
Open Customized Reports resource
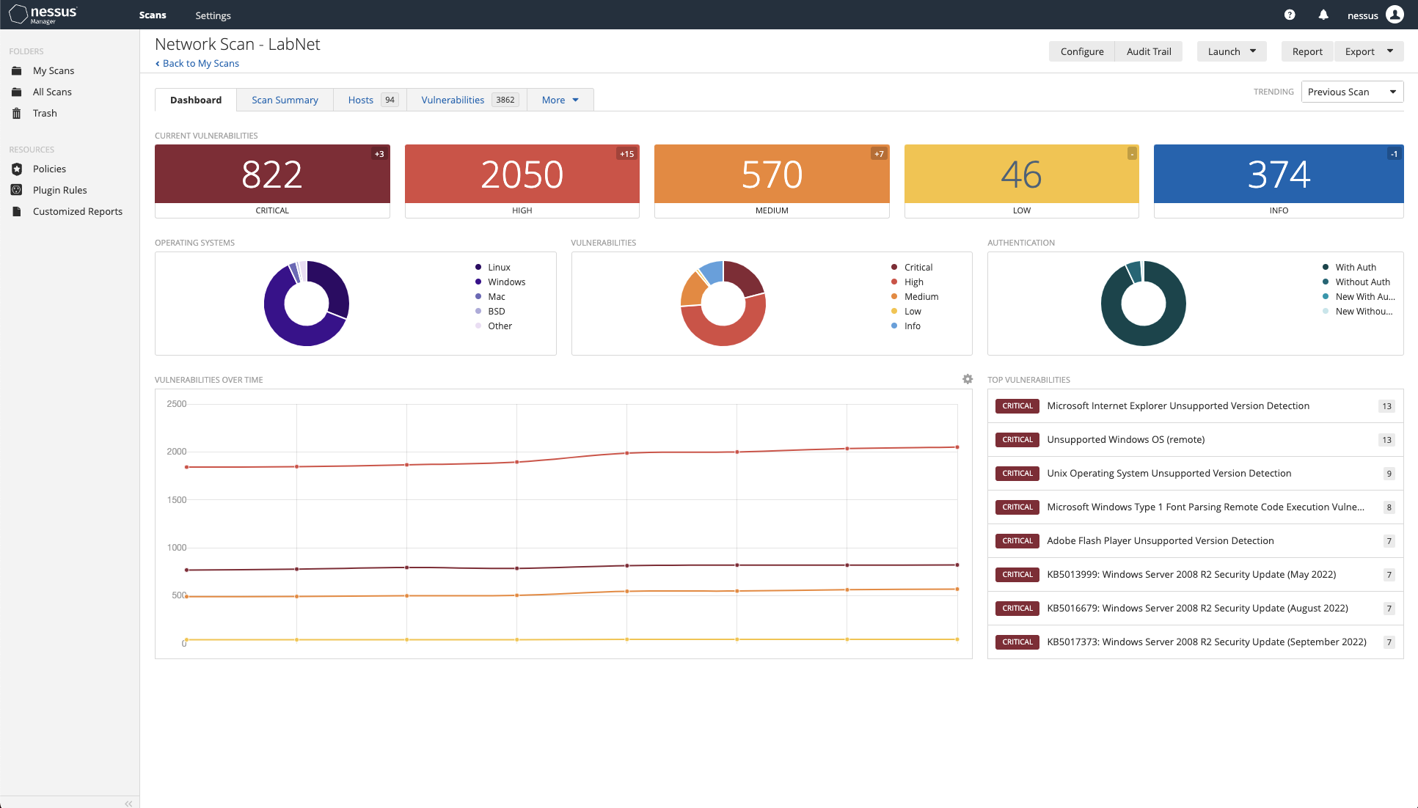pos(78,211)
